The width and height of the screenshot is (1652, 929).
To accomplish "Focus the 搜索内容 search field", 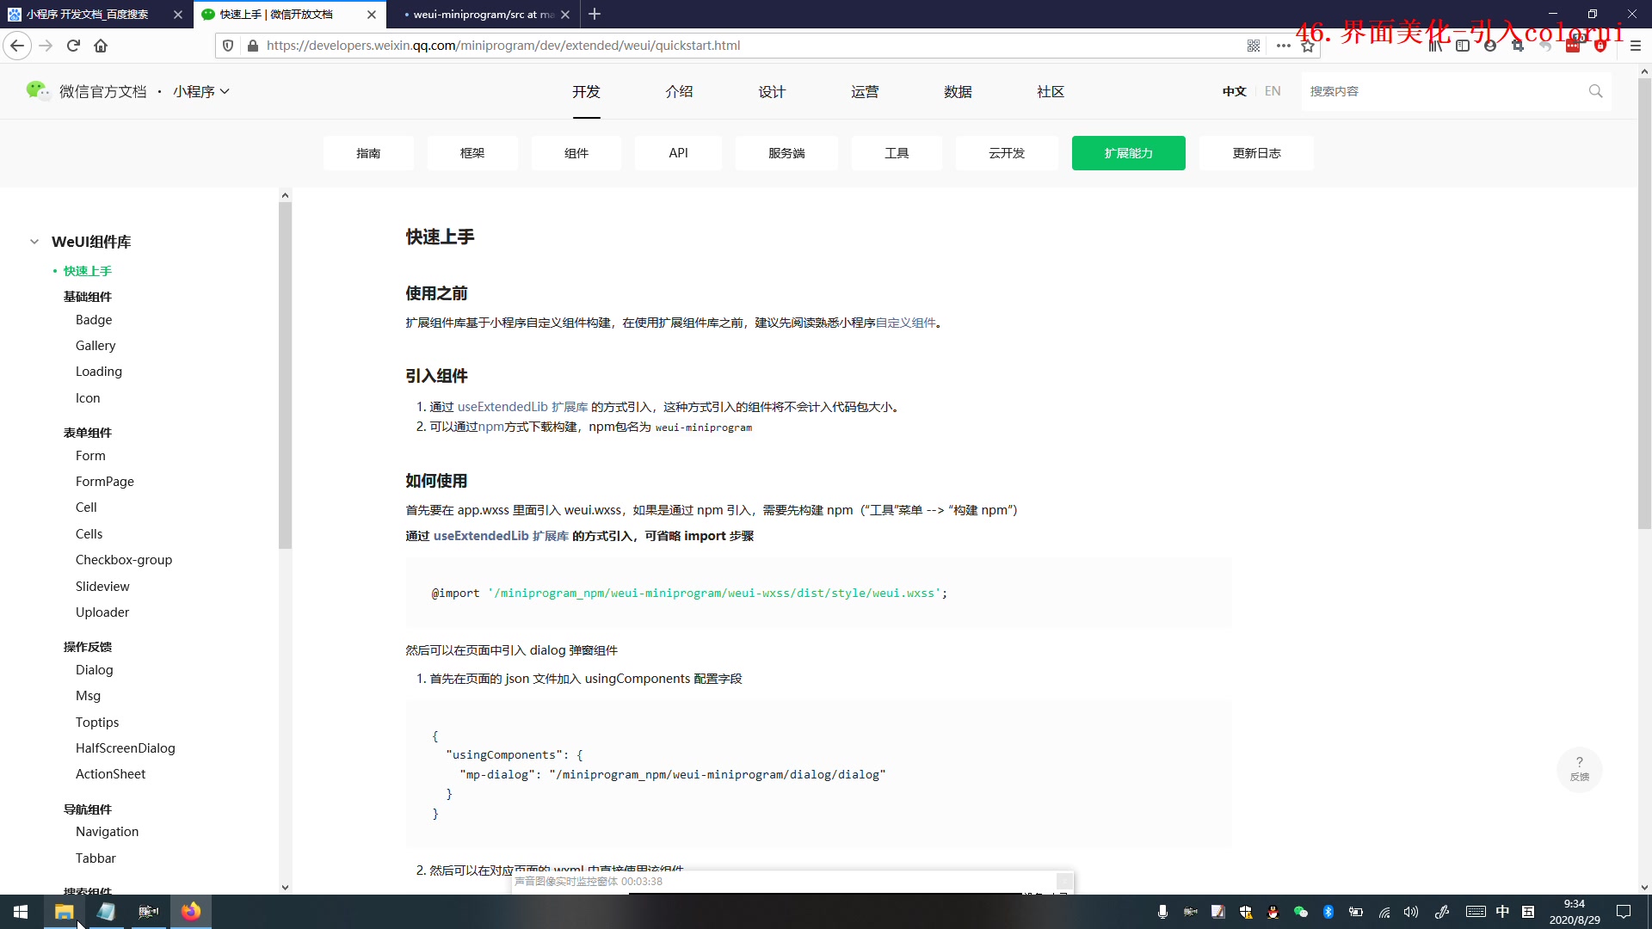I will tap(1445, 91).
